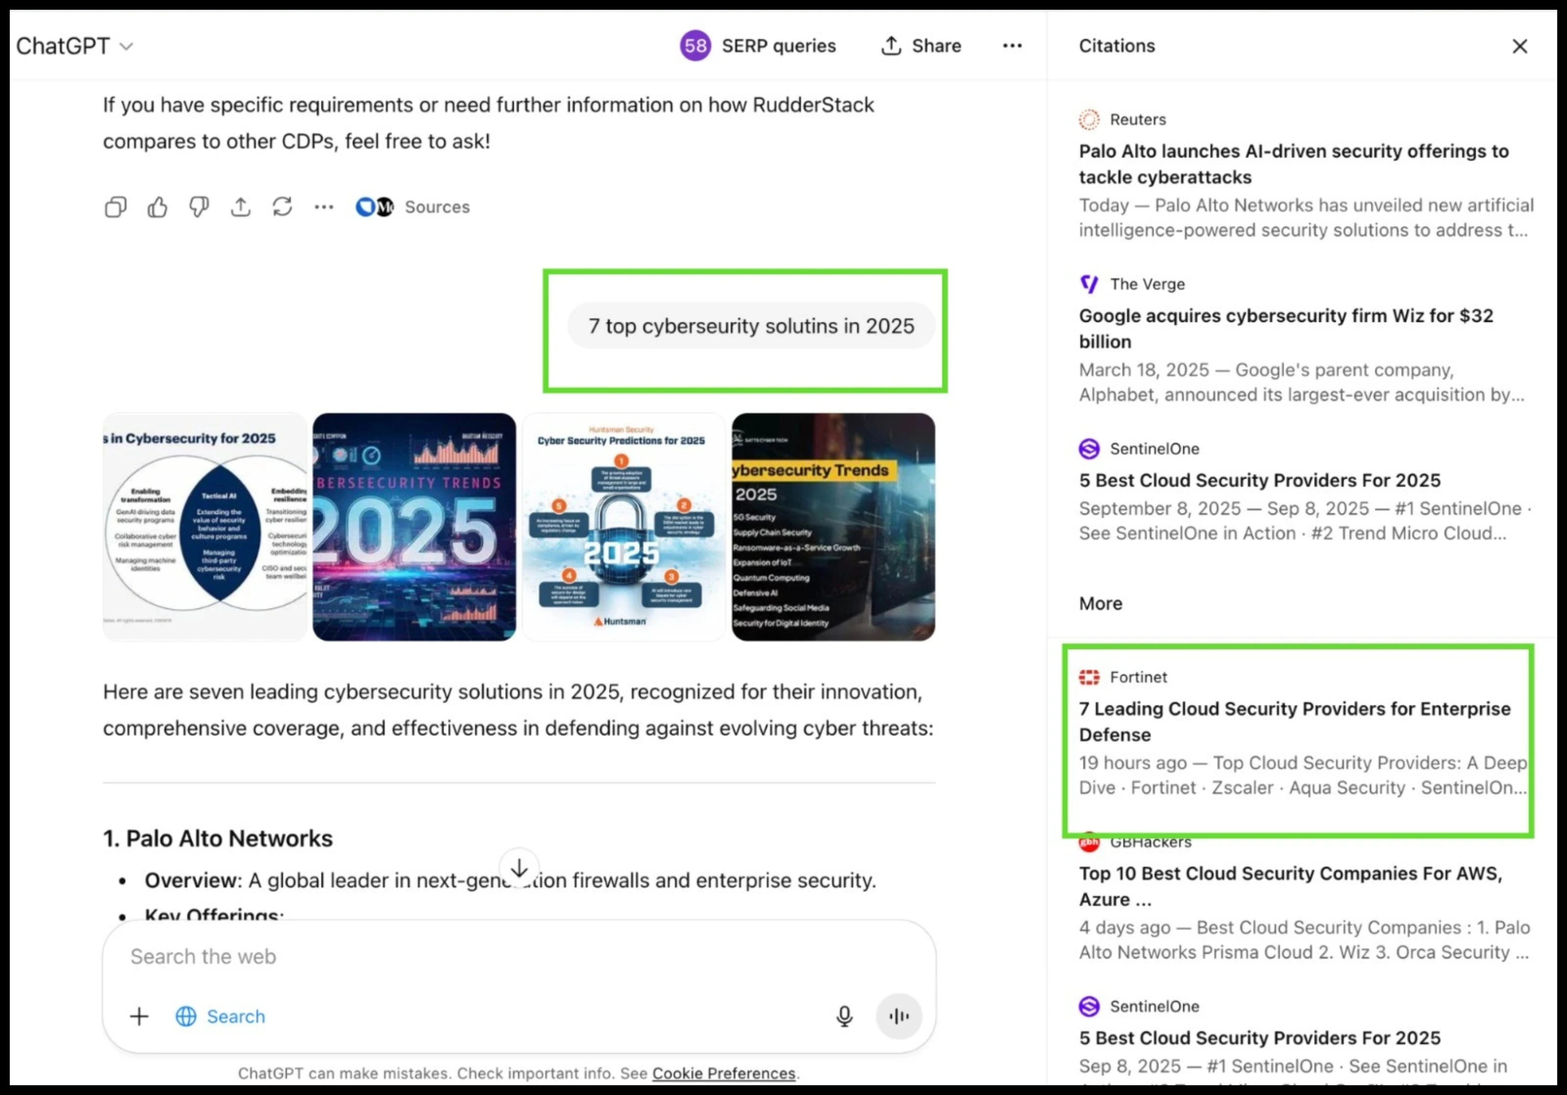Toggle the Search web mode button

(220, 1016)
